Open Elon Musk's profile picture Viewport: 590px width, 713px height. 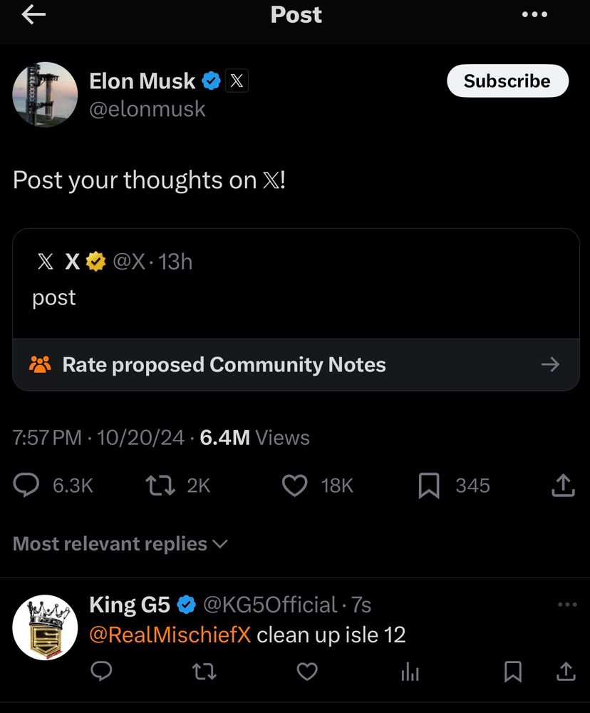pyautogui.click(x=45, y=95)
